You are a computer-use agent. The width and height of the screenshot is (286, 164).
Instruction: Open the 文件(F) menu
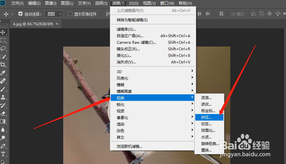tap(17, 3)
